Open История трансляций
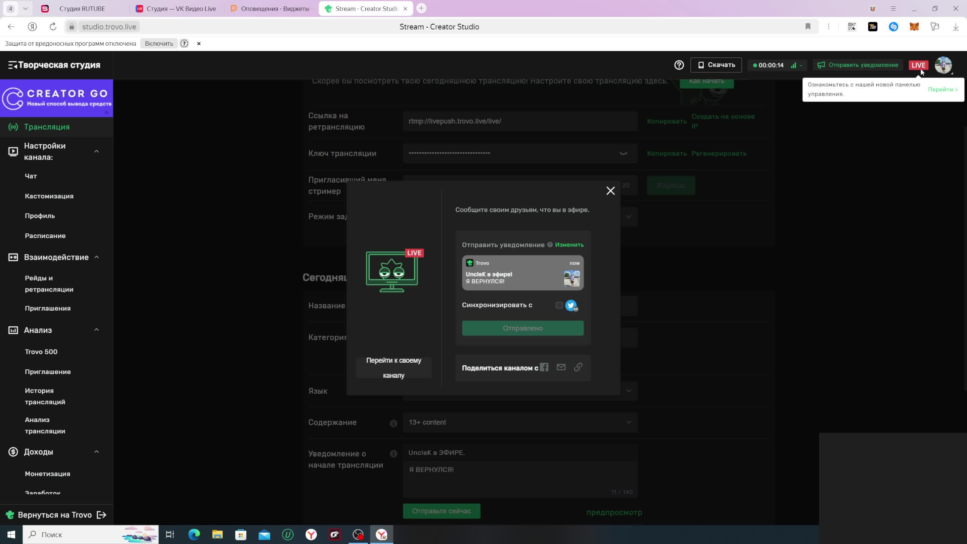 (45, 396)
